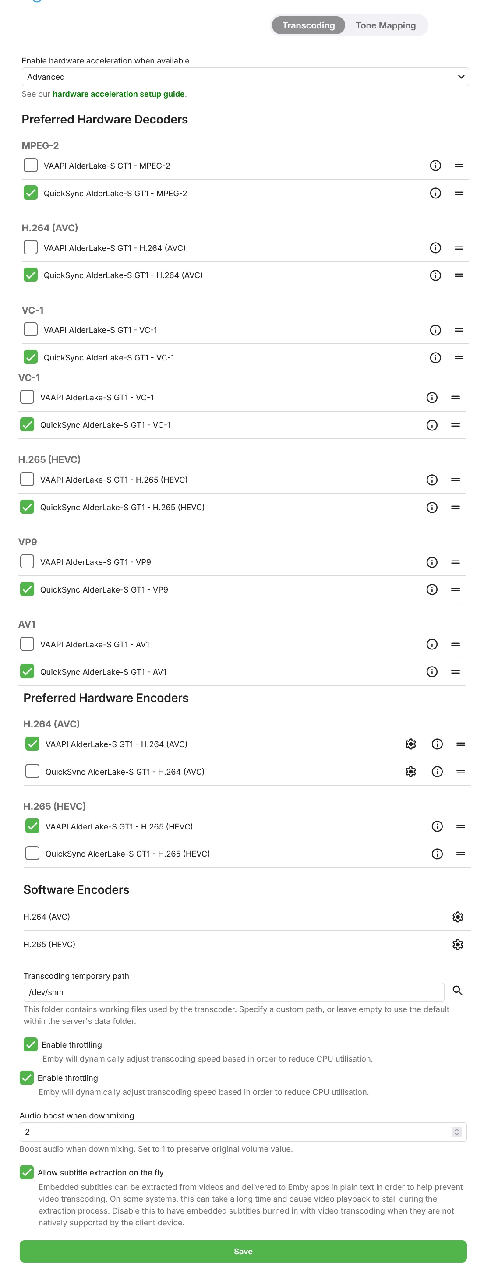Viewport: 484px width, 1270px height.
Task: Enable QuickSync H.265 (HEVC) encoder checkbox
Action: [x=32, y=854]
